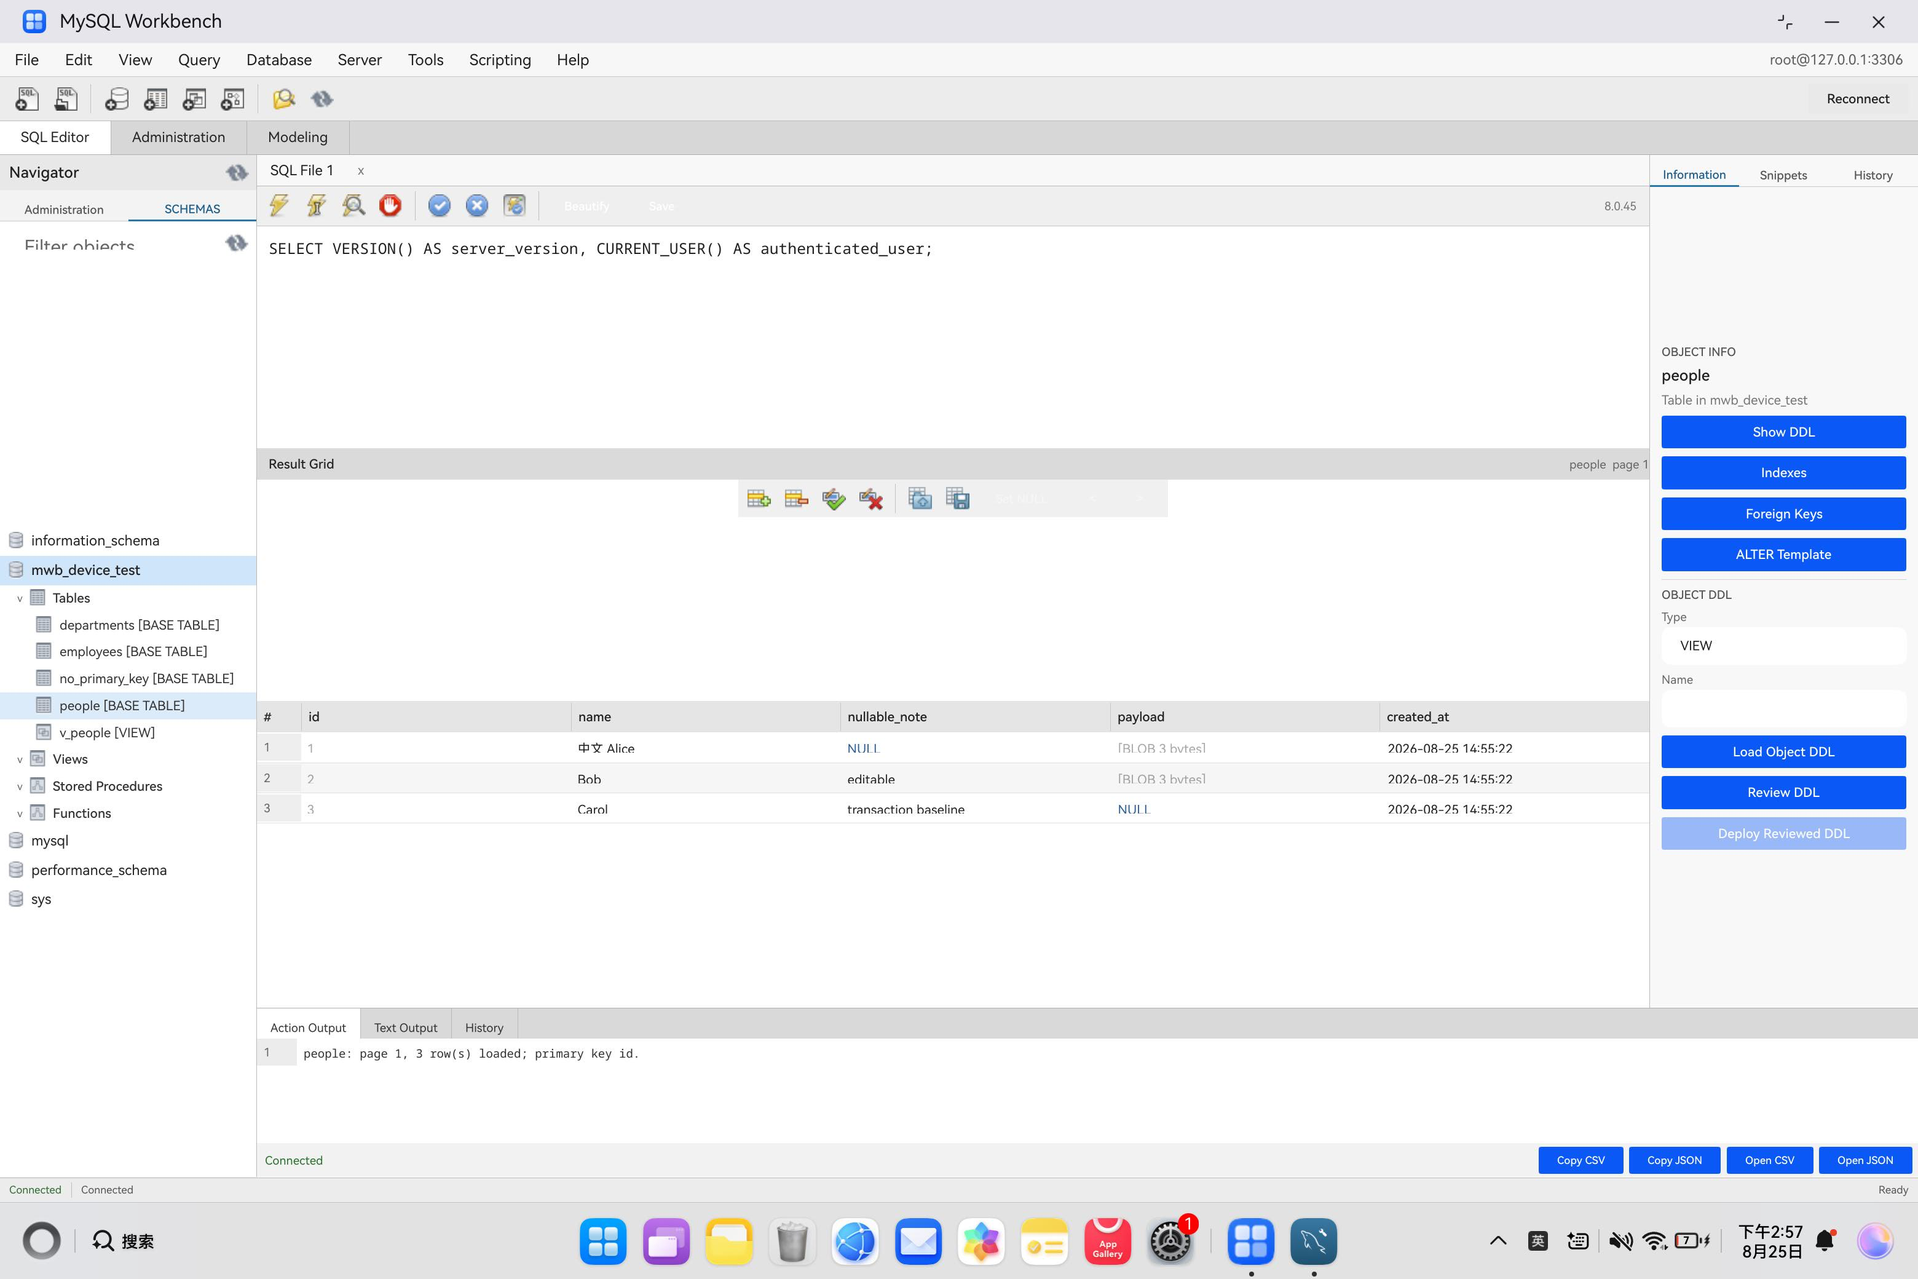This screenshot has height=1279, width=1918.
Task: Switch to the top Administration tab
Action: (x=179, y=137)
